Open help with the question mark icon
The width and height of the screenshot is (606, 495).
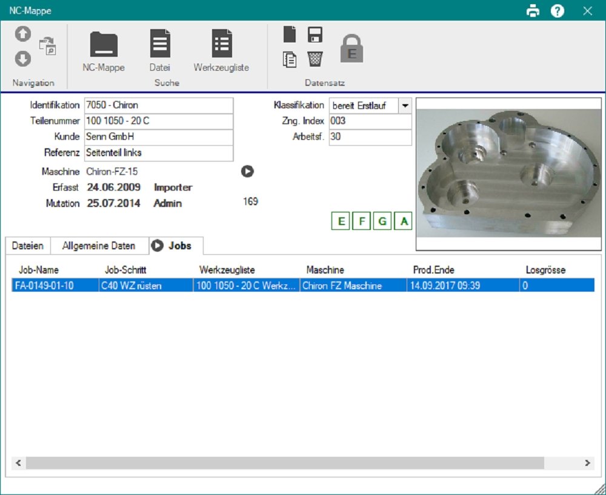pos(558,11)
